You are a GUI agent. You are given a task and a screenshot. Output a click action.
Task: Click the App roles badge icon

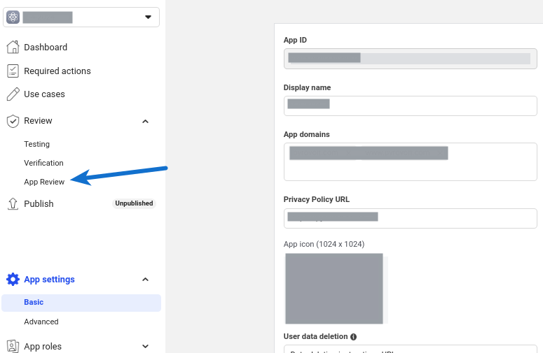(13, 346)
